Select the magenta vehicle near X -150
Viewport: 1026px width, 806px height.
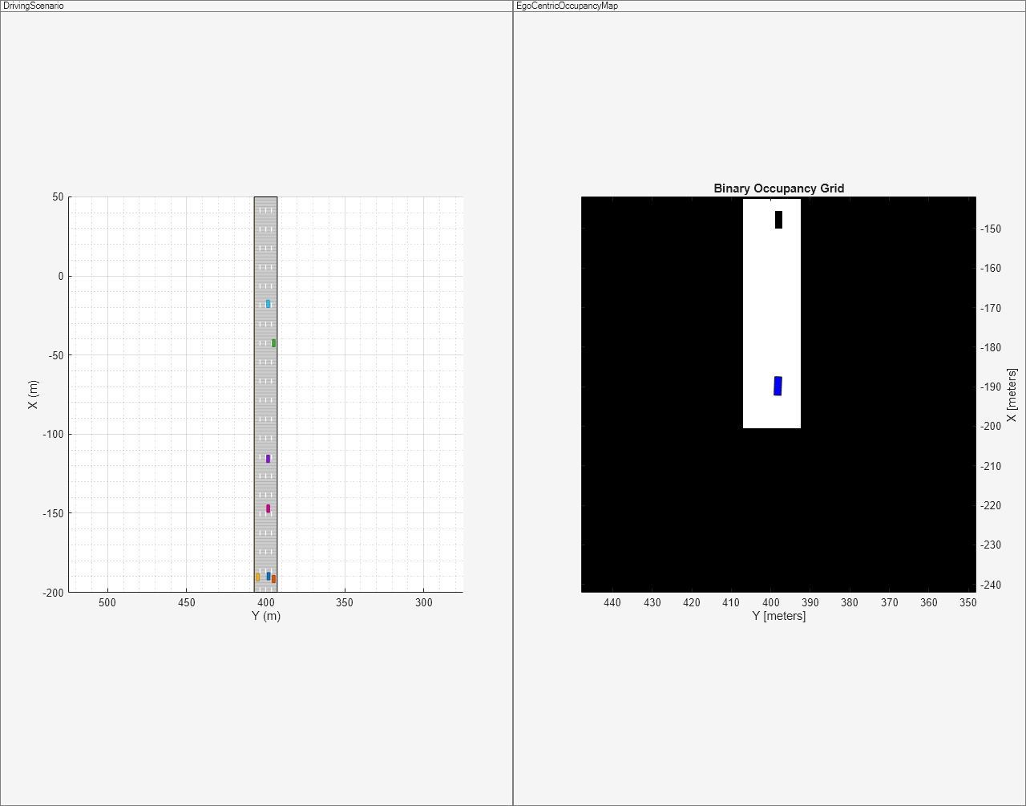pos(268,508)
